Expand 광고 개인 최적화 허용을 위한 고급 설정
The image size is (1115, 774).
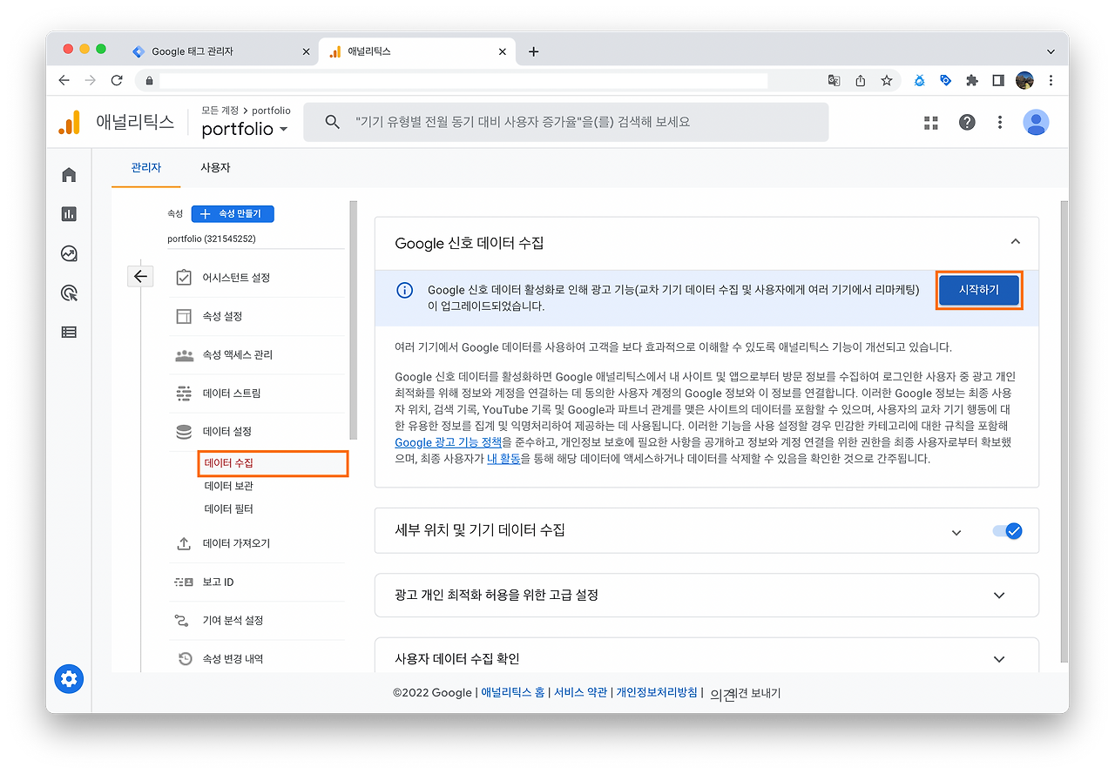pos(999,596)
